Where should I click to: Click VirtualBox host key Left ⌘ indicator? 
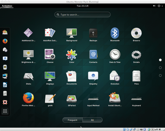157,129
